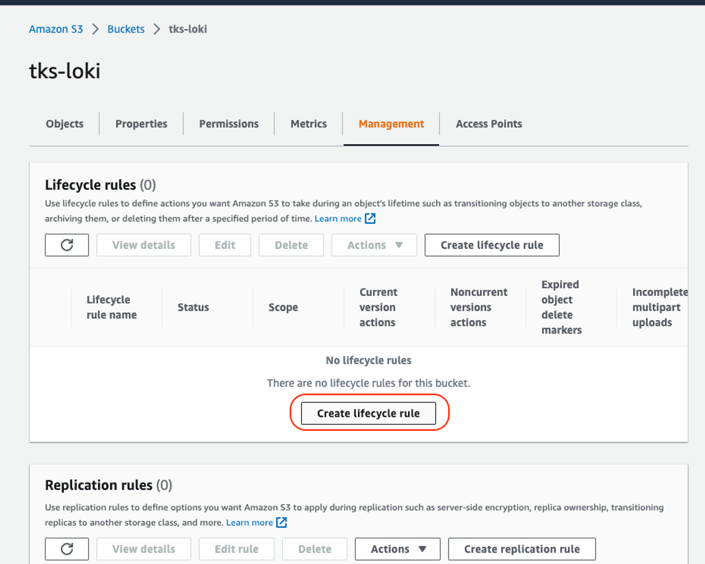
Task: Click Expired object delete markers header
Action: 561,307
